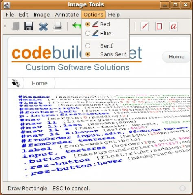The image size is (193, 195).
Task: Print the image using printer icon
Action: 58,26
